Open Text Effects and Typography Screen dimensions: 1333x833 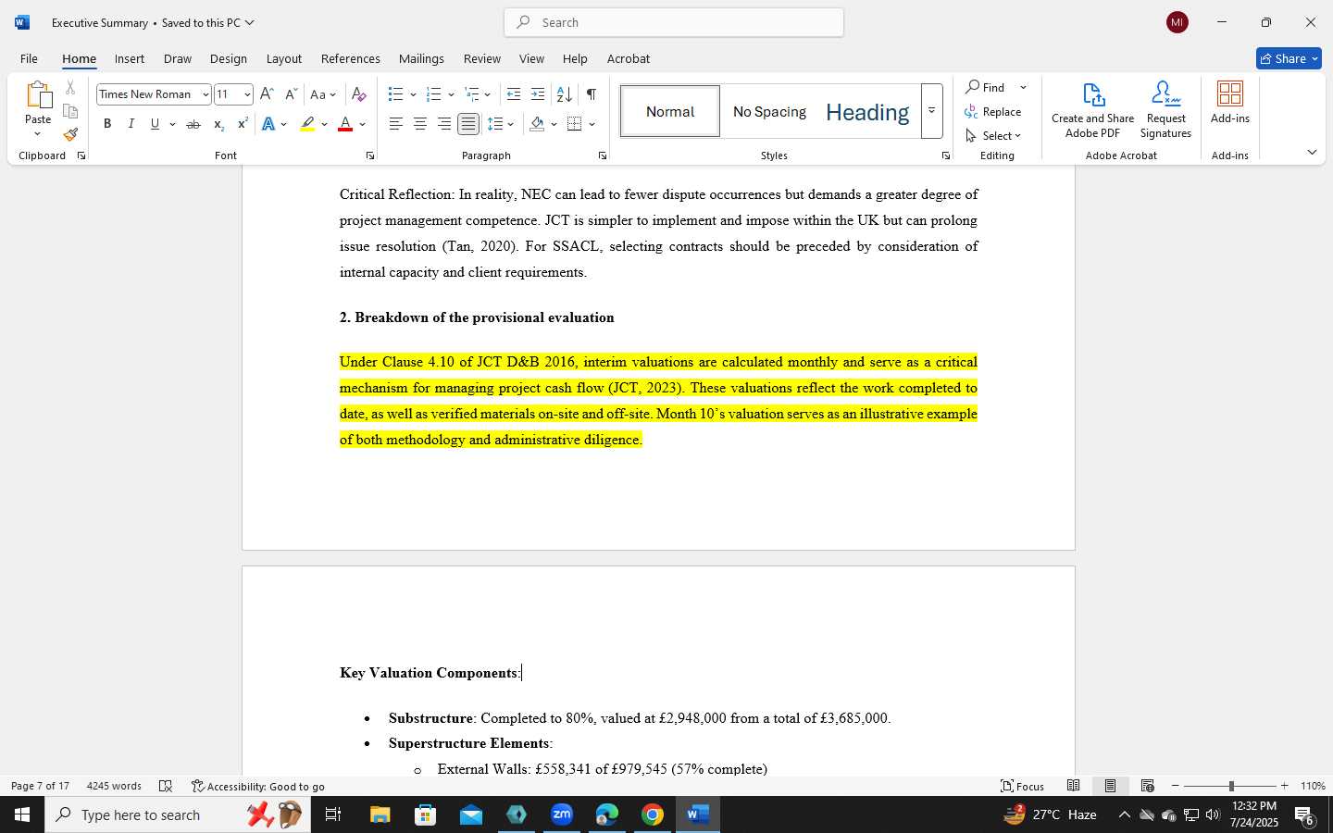(x=268, y=124)
